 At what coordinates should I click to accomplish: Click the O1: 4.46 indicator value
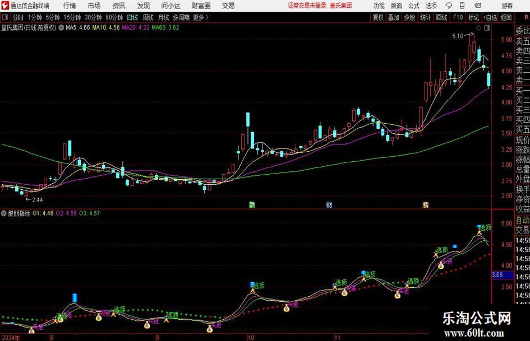coord(43,213)
